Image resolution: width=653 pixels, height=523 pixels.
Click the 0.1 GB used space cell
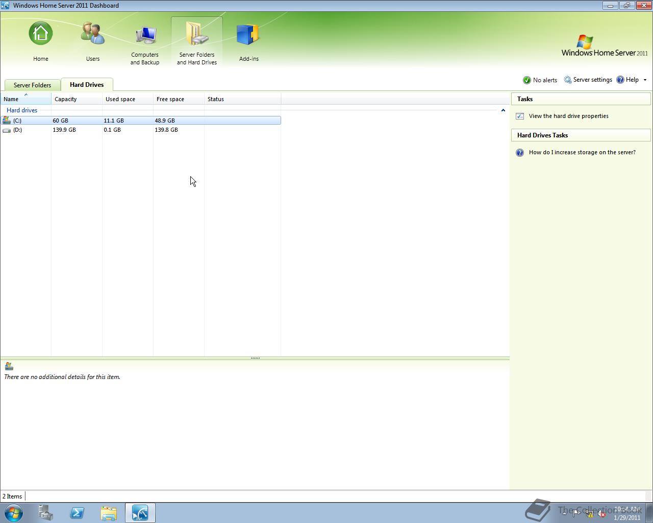pyautogui.click(x=112, y=130)
